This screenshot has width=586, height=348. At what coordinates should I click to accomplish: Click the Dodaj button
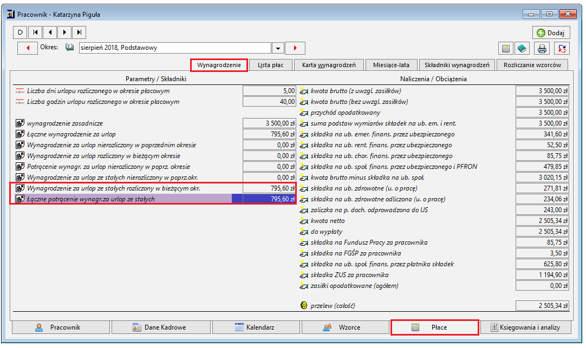pyautogui.click(x=551, y=33)
